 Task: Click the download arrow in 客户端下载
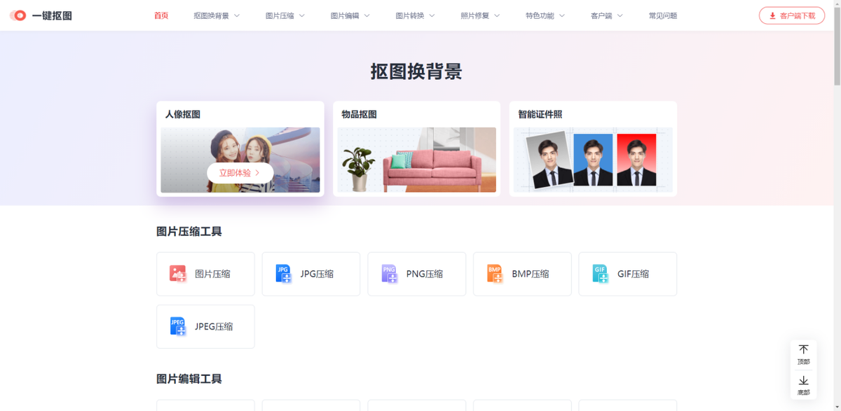coord(771,15)
